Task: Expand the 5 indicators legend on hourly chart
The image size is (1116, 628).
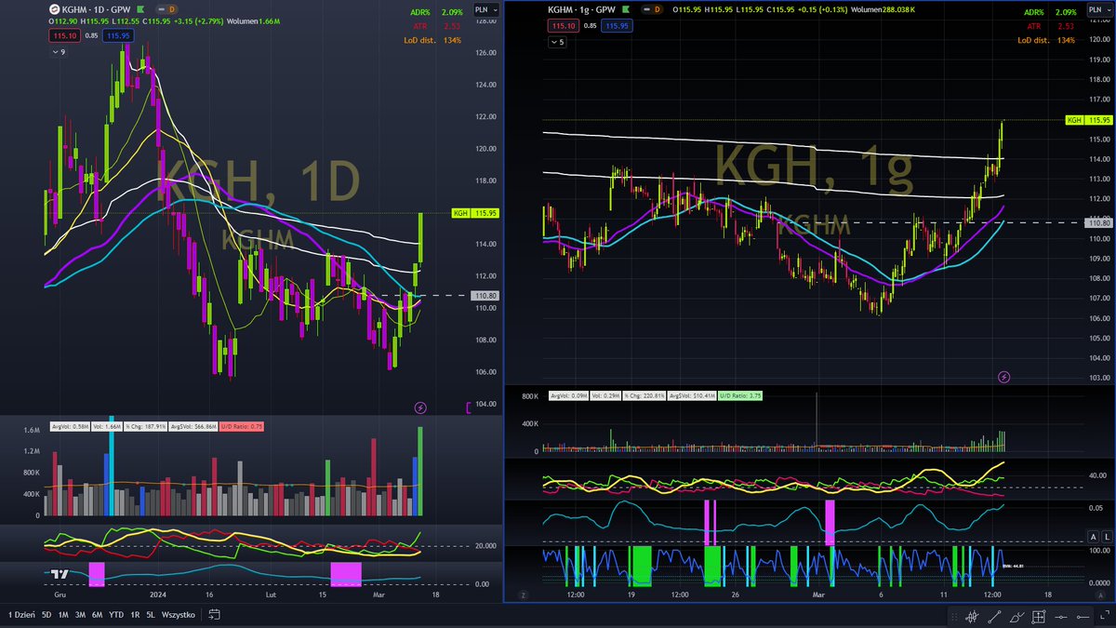Action: pyautogui.click(x=556, y=41)
